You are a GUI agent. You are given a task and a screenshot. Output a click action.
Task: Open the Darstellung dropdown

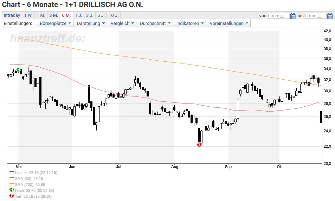point(91,24)
